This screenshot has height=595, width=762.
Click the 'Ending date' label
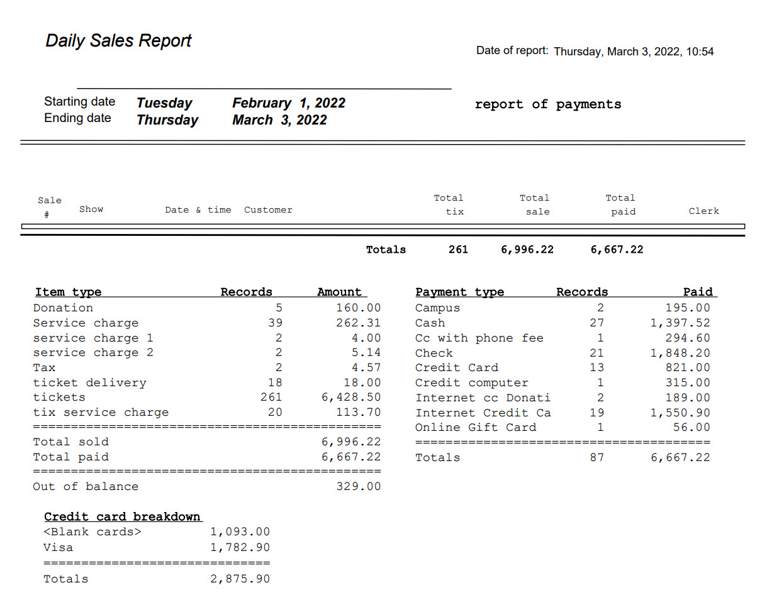77,118
